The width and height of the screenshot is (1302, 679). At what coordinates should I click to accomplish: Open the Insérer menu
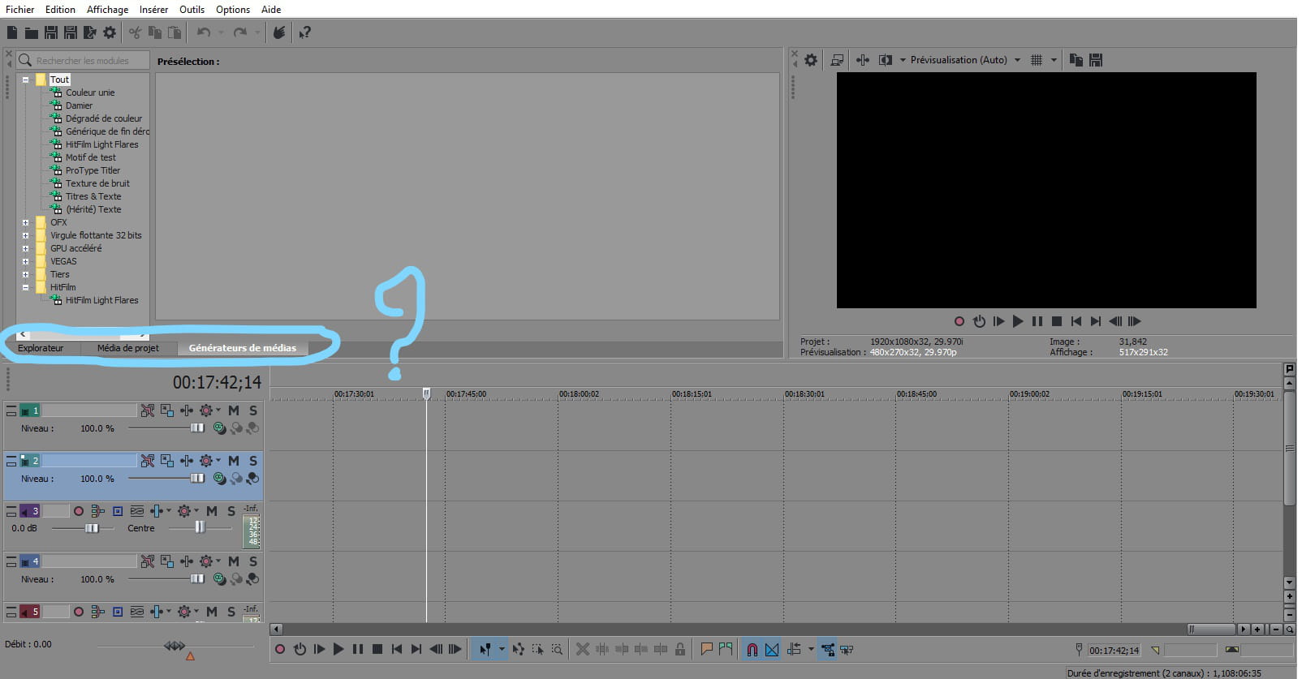click(153, 10)
